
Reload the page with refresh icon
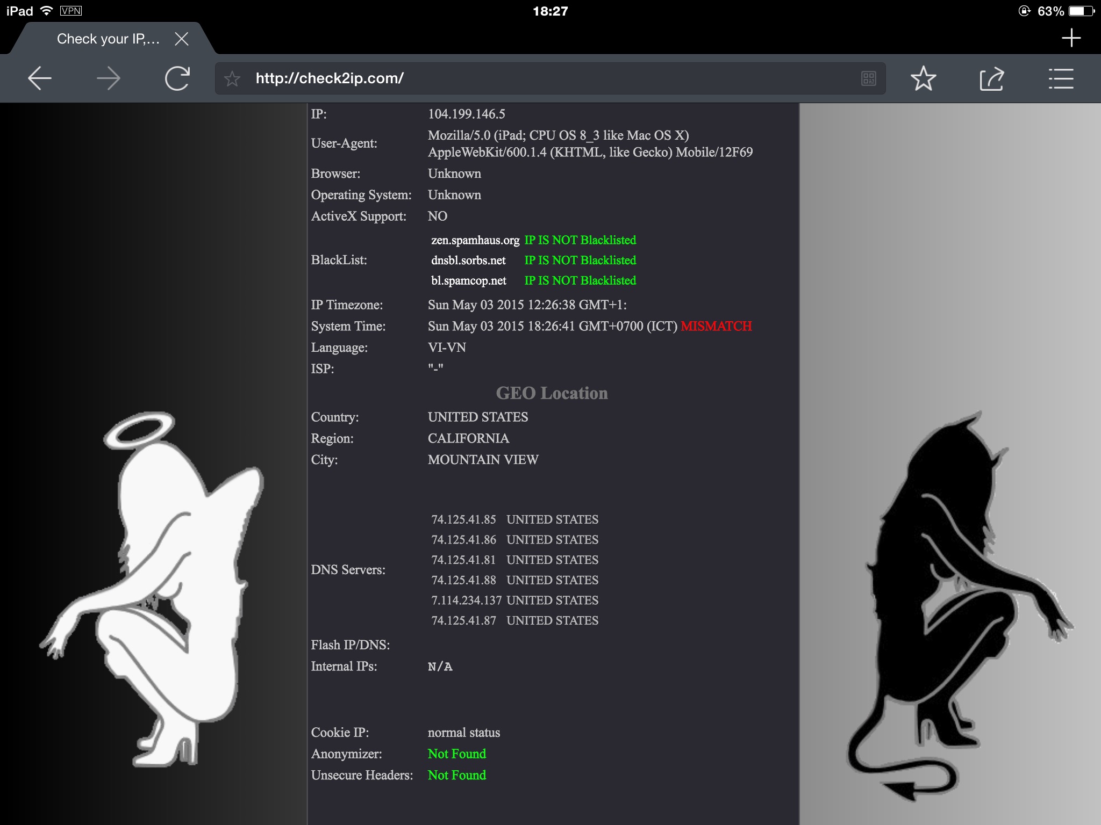[x=177, y=78]
